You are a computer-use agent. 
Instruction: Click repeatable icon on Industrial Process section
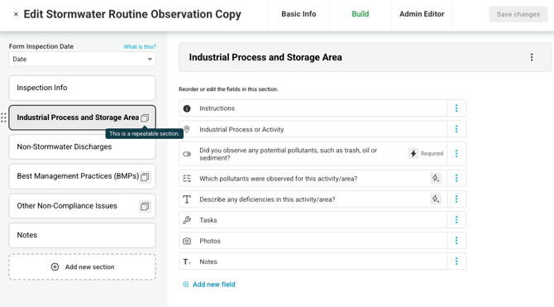pos(145,118)
